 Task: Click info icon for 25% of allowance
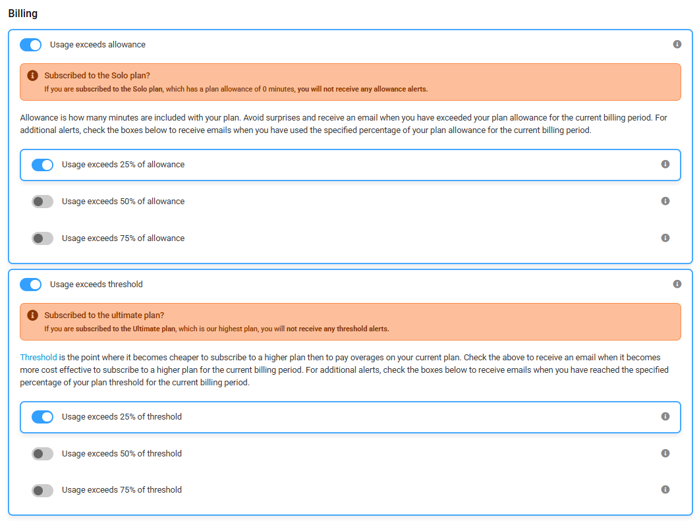665,164
